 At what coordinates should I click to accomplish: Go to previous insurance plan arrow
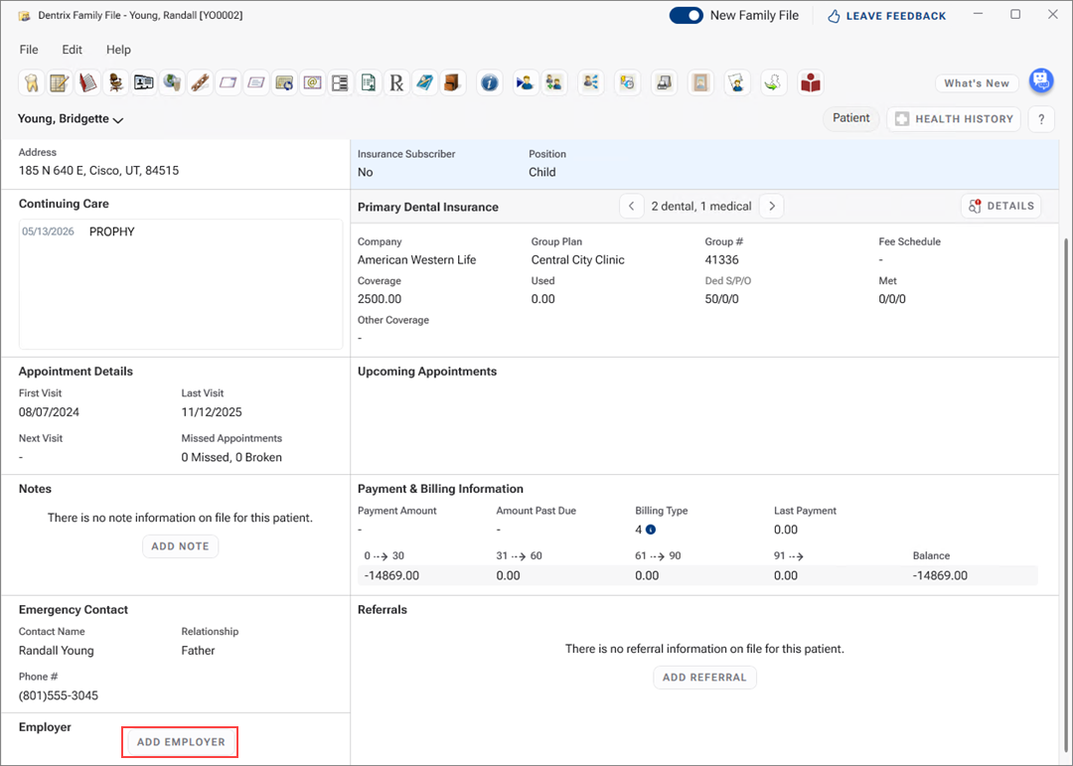(631, 207)
